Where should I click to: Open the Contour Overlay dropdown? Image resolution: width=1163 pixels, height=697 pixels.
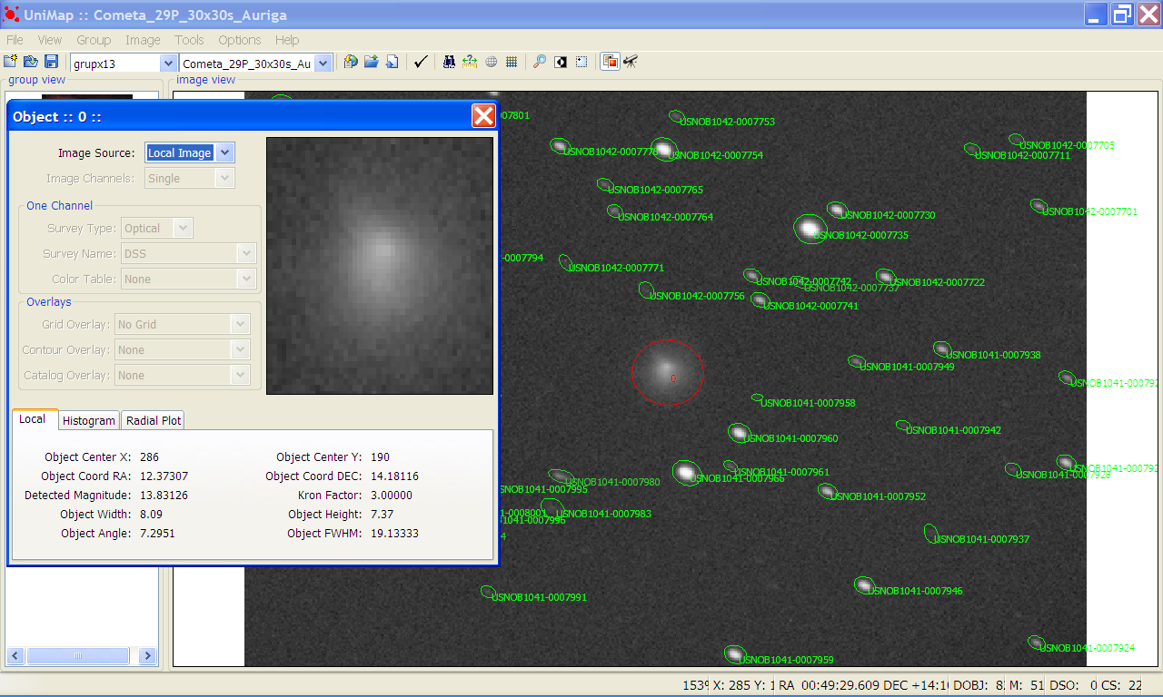240,349
